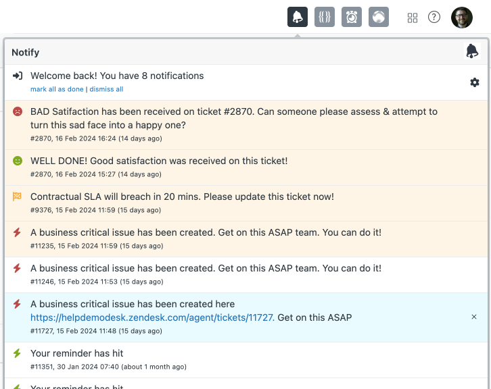Click the 'Notify' panel title
491x389 pixels.
(26, 52)
